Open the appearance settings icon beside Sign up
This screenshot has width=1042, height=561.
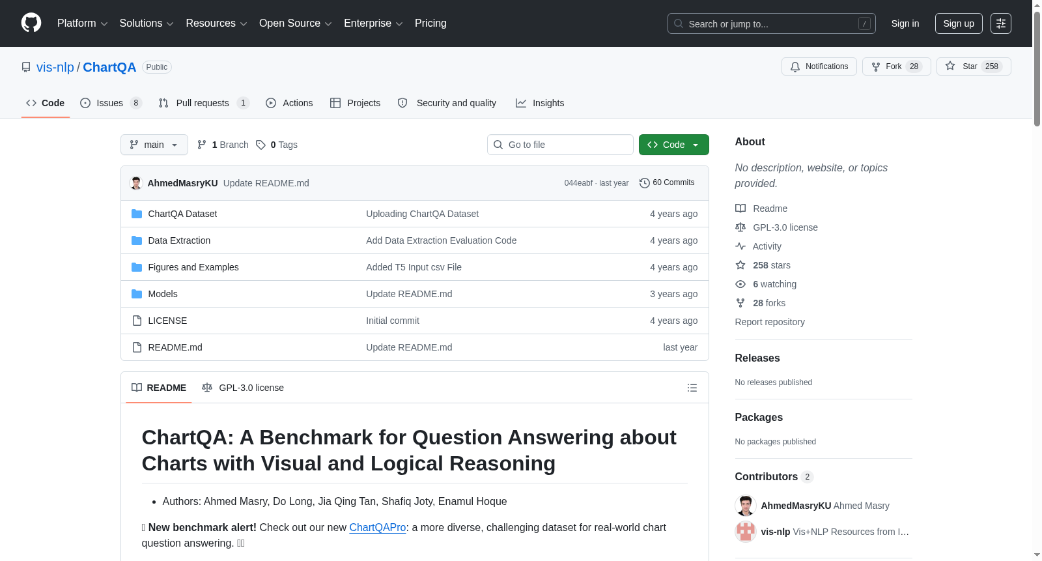point(1001,23)
